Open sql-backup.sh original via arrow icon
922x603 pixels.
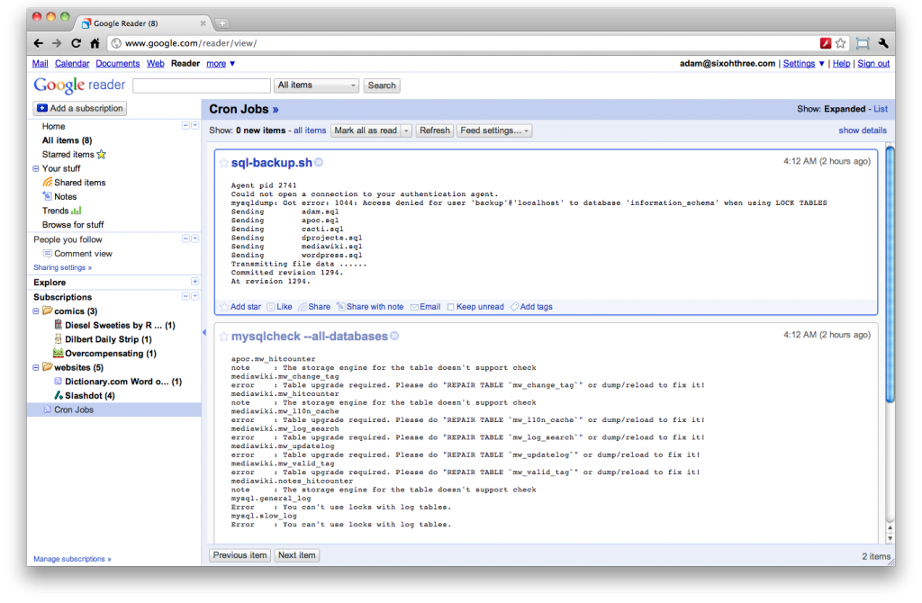(319, 162)
